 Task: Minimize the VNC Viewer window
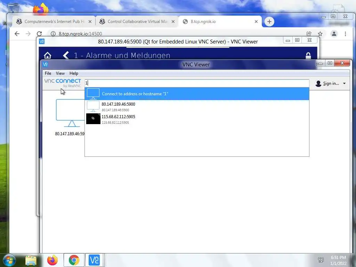point(320,63)
